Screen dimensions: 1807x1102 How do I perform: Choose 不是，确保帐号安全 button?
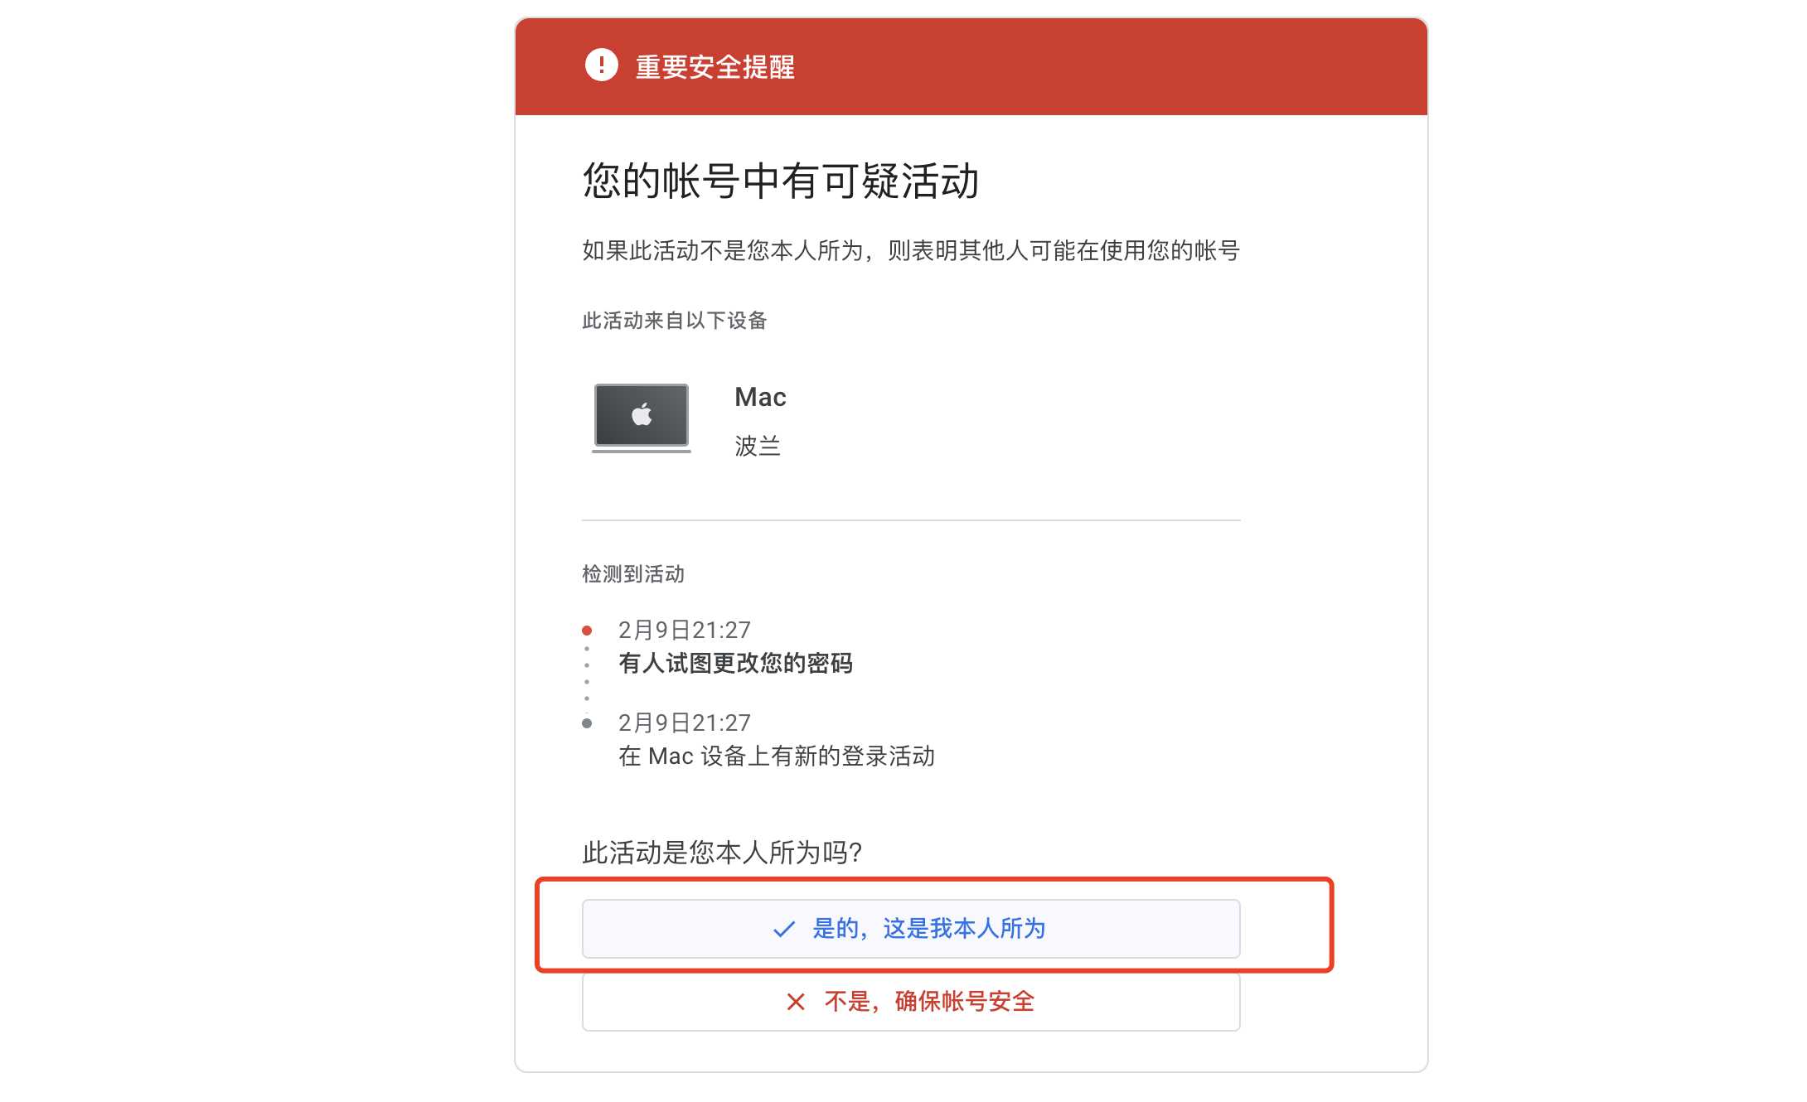click(x=911, y=1002)
